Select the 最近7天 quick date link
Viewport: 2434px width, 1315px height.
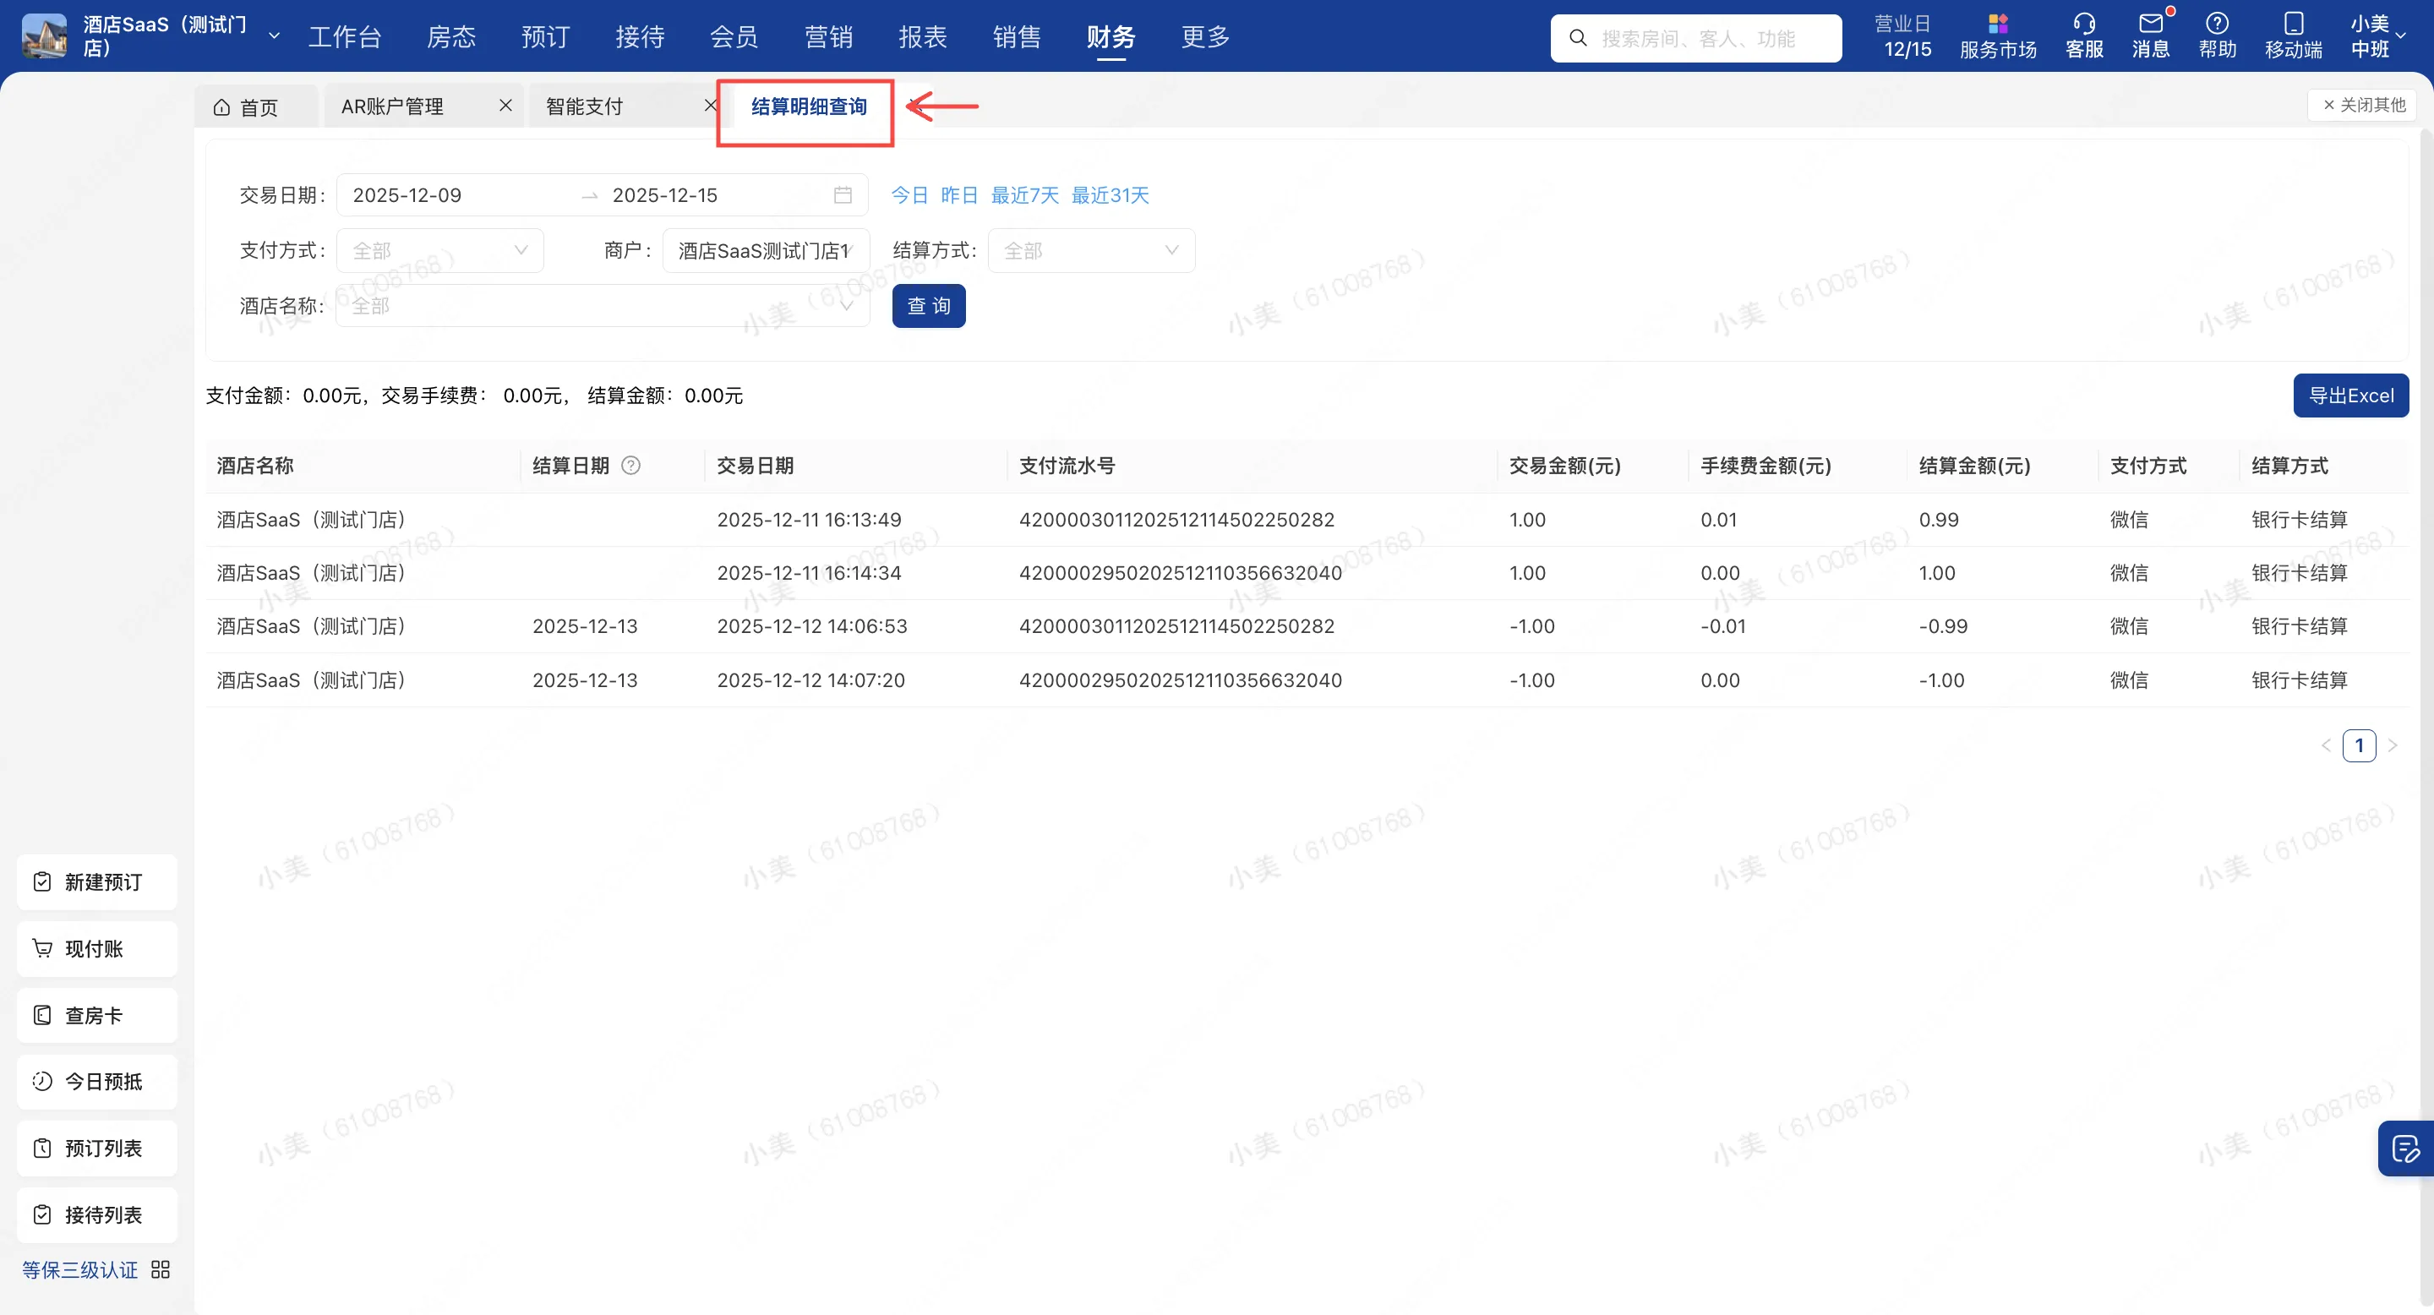click(1026, 194)
